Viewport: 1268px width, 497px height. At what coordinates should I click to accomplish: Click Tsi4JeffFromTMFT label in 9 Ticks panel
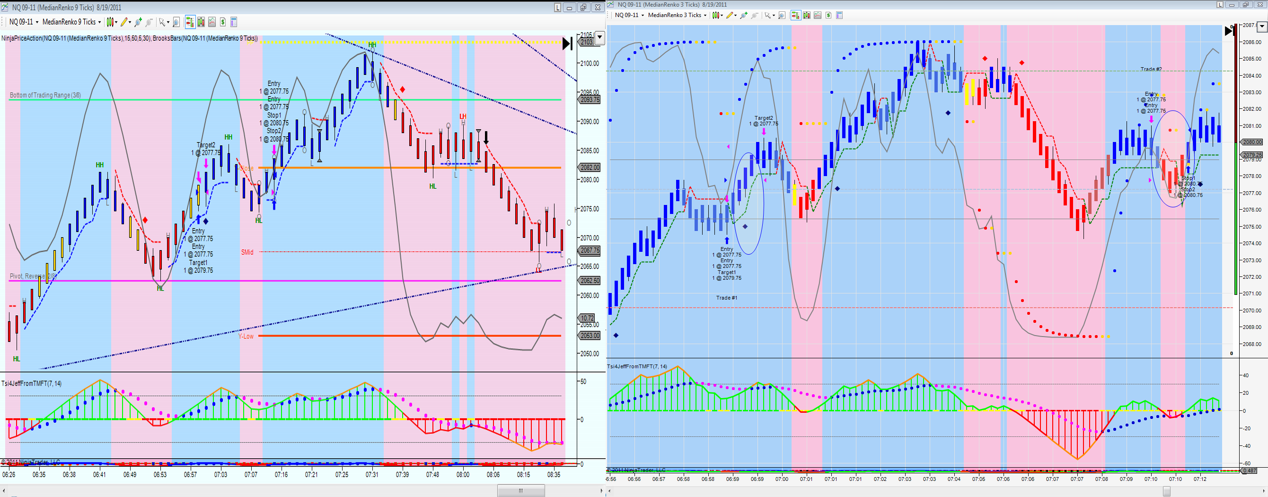click(32, 383)
